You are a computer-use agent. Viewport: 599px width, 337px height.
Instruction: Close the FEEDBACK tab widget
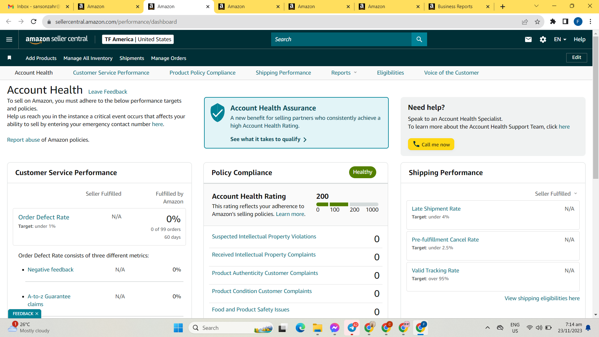[37, 314]
